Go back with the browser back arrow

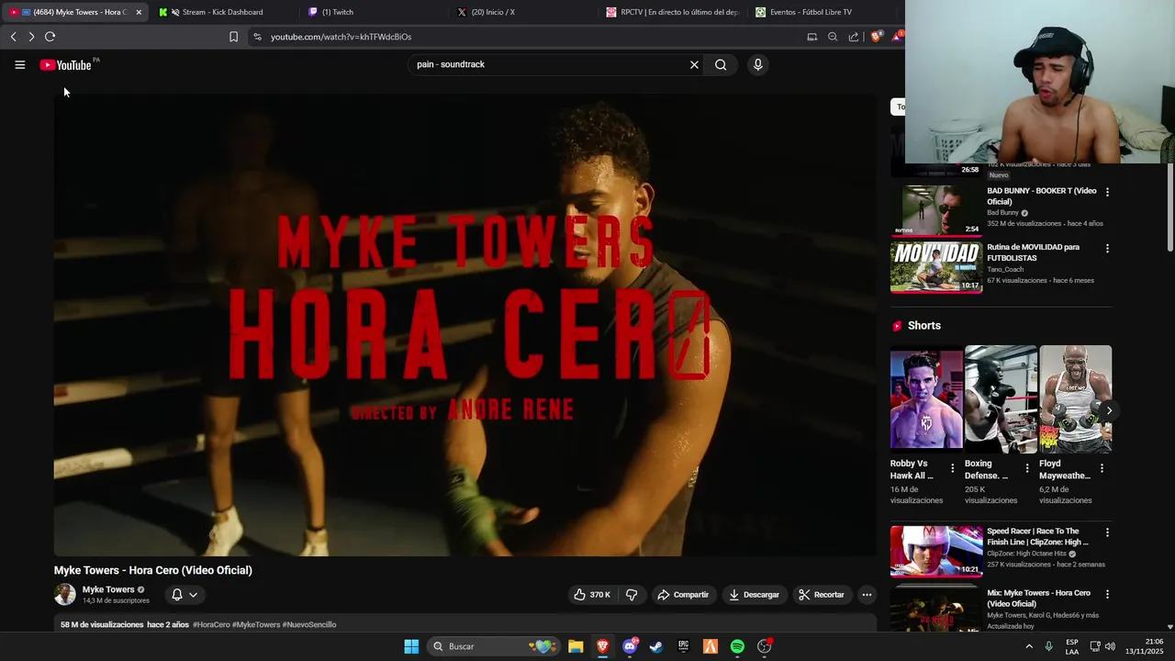pyautogui.click(x=13, y=37)
